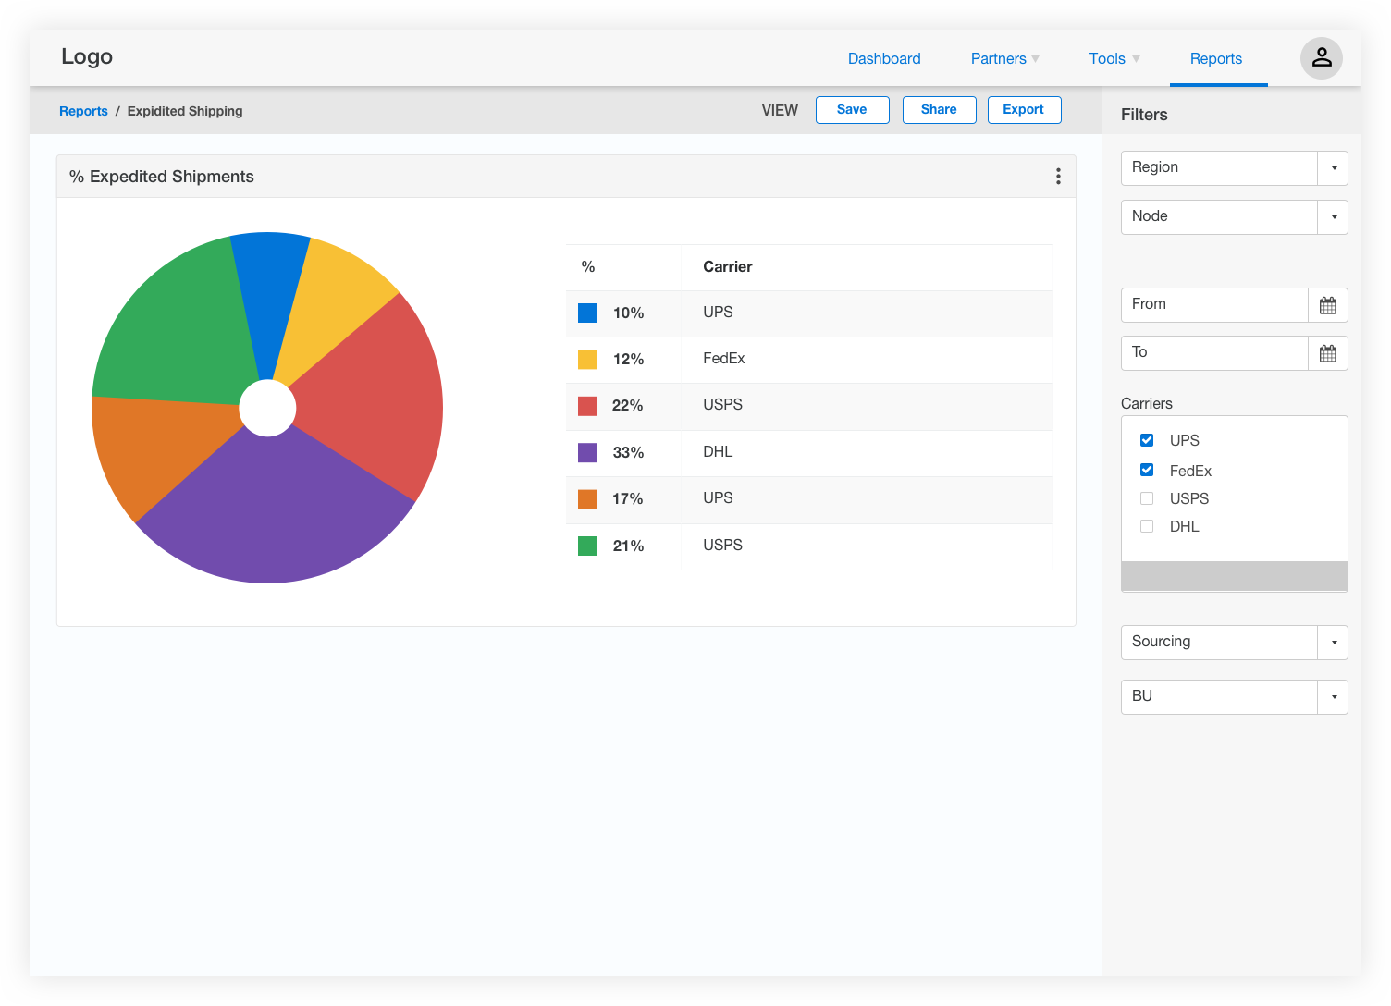Click the 21% value in the table
Viewport: 1391px width, 1006px height.
[628, 546]
